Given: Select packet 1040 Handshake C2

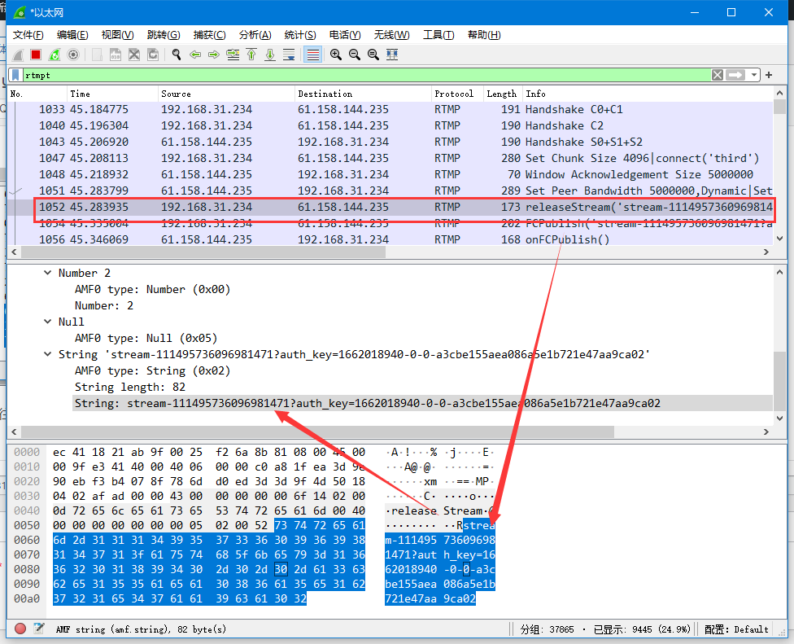Looking at the screenshot, I should point(390,125).
